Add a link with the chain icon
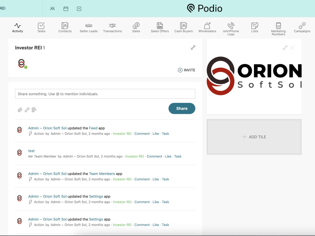The width and height of the screenshot is (315, 236). coord(27,110)
